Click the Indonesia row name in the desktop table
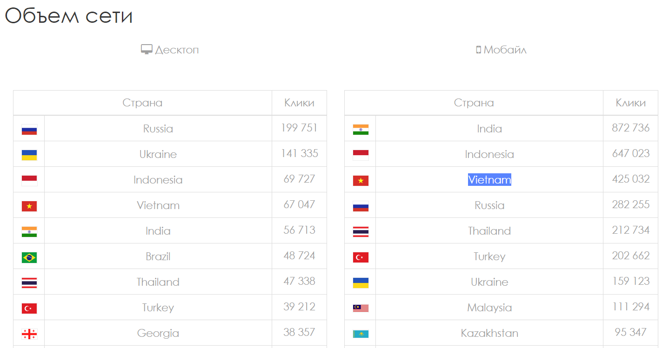Screen dimensions: 669x348 click(158, 180)
